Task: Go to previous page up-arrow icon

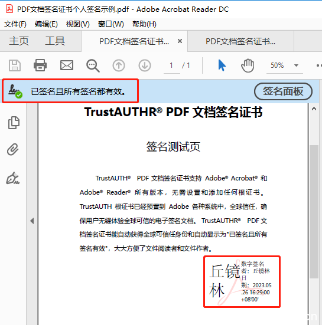Action: click(119, 65)
